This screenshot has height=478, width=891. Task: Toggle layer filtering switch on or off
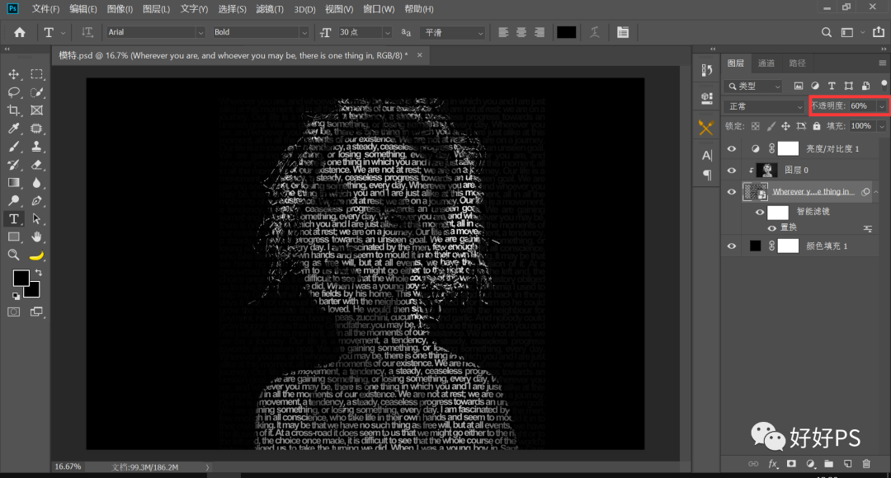pos(884,85)
